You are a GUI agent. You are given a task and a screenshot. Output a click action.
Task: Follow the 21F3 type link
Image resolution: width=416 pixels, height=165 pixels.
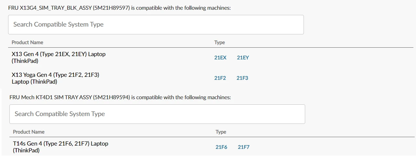tap(242, 78)
